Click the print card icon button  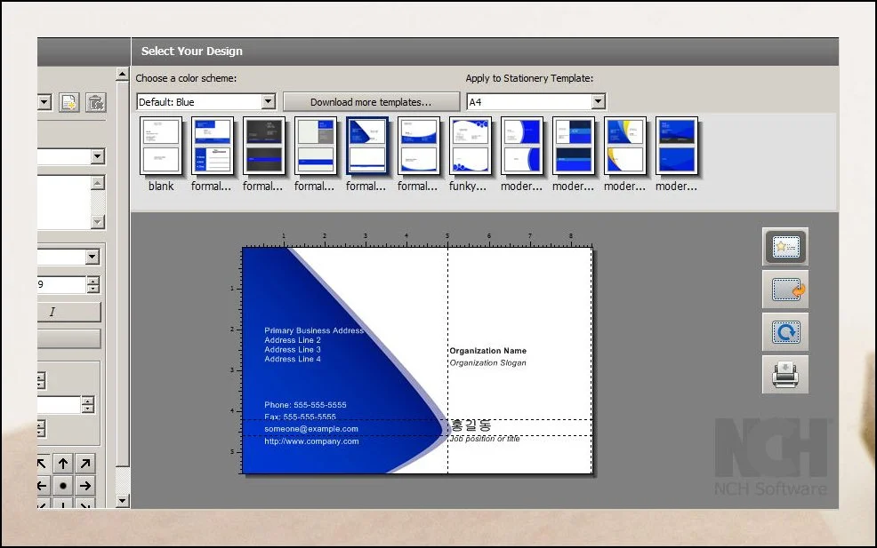(x=784, y=375)
